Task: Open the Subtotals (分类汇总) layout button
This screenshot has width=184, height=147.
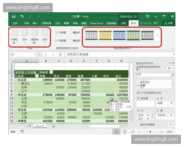Action: (x=15, y=36)
